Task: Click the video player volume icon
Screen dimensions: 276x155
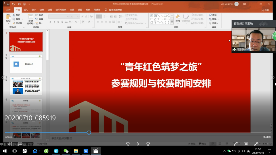Action: [10, 144]
